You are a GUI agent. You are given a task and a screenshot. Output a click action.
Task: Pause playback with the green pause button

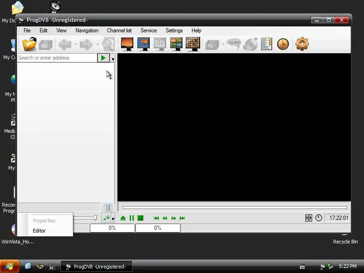[x=131, y=218]
